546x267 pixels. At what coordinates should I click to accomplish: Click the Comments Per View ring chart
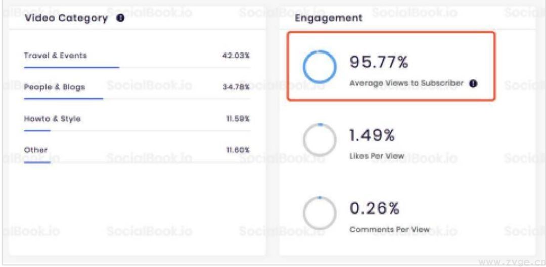(319, 212)
